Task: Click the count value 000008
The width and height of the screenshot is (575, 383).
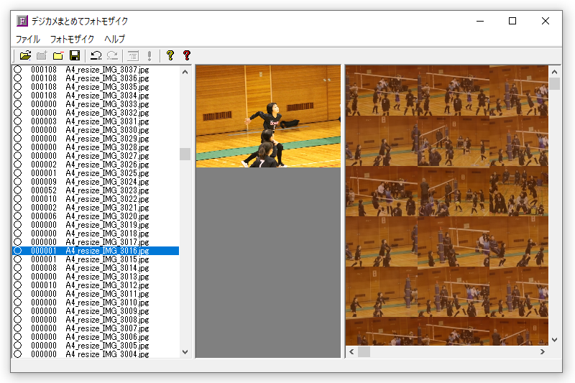Action: (x=44, y=268)
